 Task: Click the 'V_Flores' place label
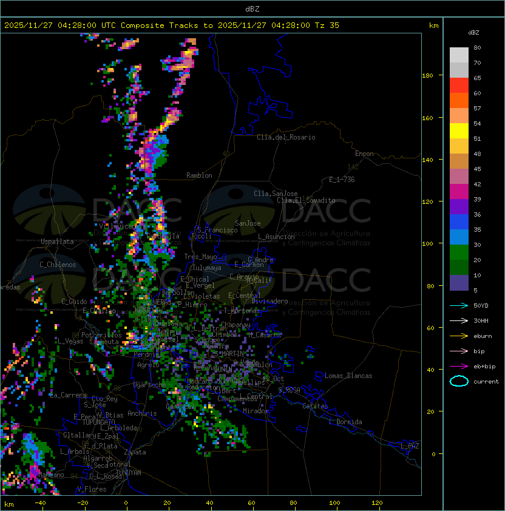coord(92,489)
